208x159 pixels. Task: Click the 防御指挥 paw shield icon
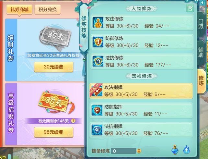click(97, 110)
